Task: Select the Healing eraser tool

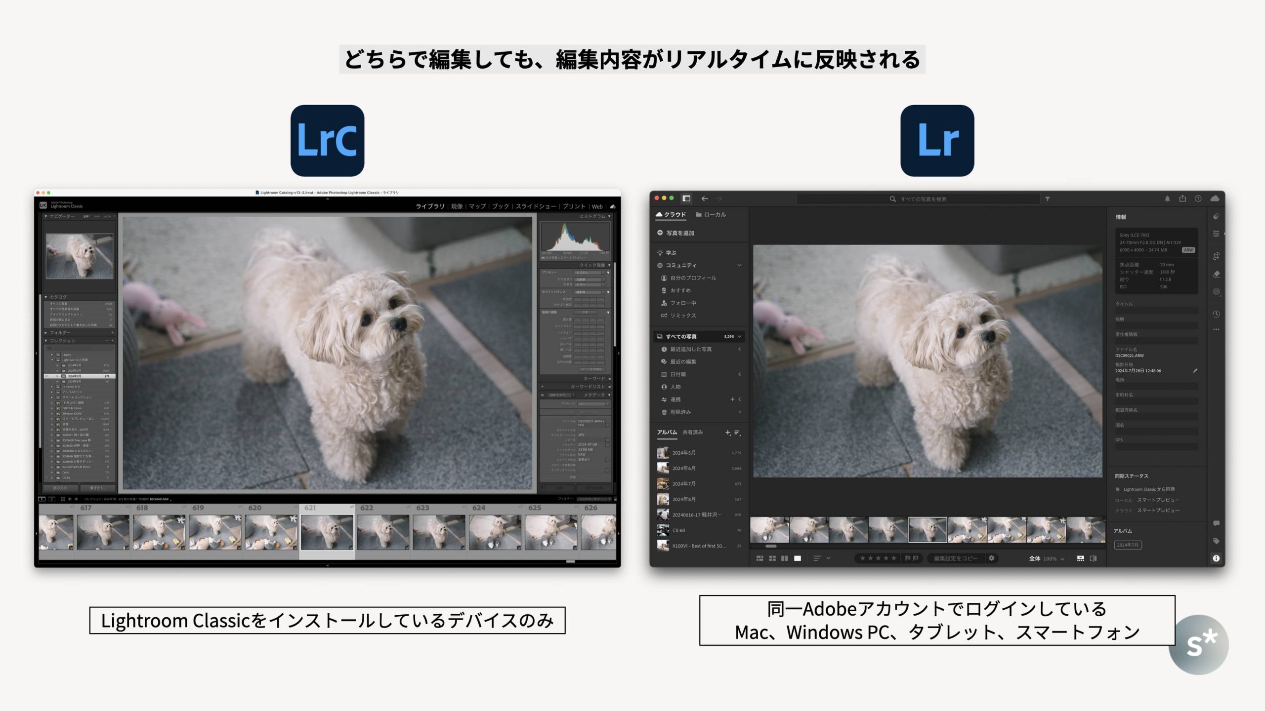Action: pos(1216,274)
